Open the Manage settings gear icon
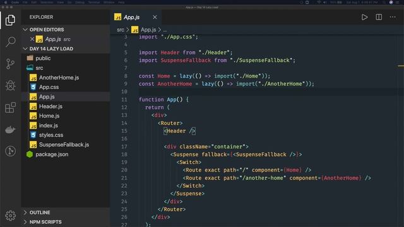This screenshot has height=227, width=404. coord(10,216)
